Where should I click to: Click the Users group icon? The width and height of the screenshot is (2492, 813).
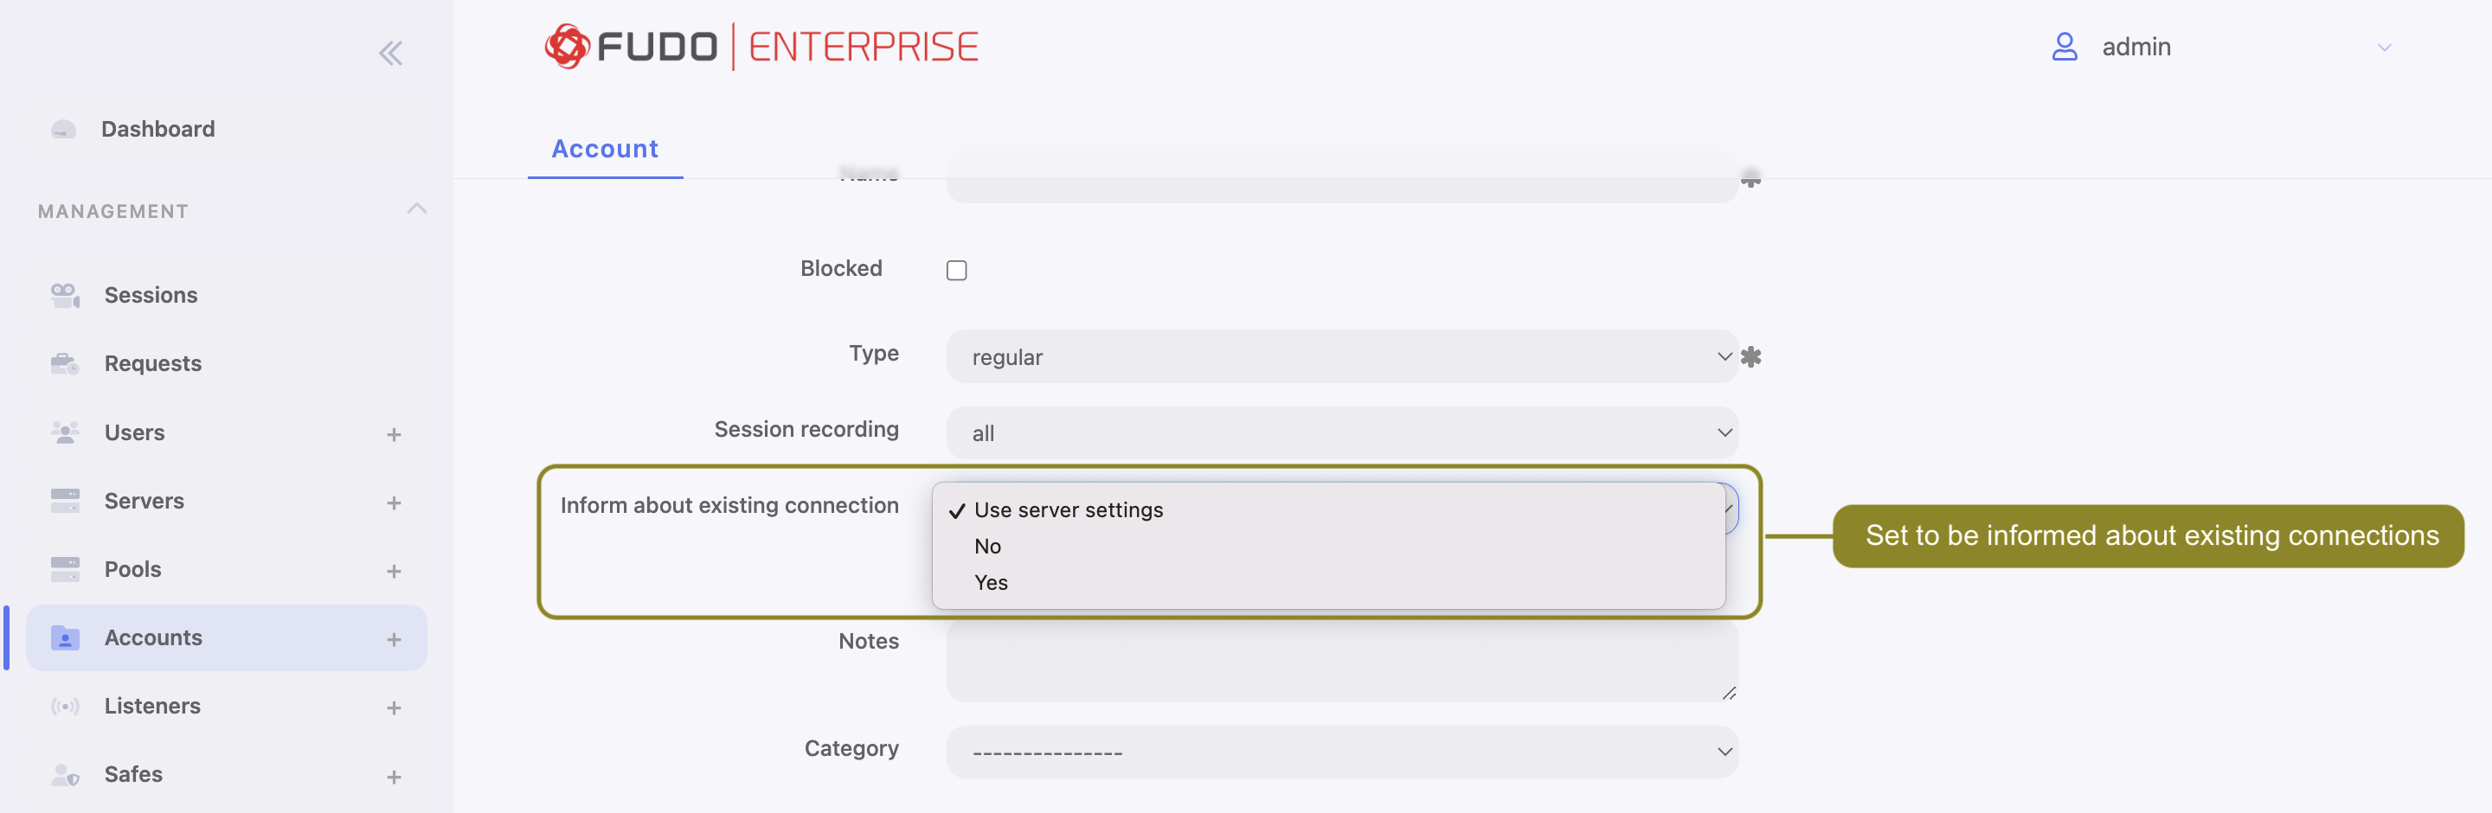point(65,432)
